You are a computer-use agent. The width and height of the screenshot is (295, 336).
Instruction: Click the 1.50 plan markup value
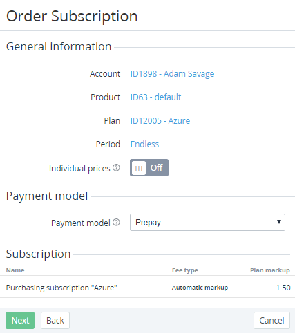pos(283,288)
